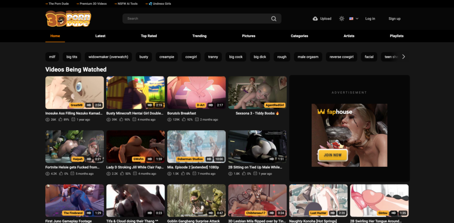Open the language flag dropdown
This screenshot has width=454, height=223.
353,19
